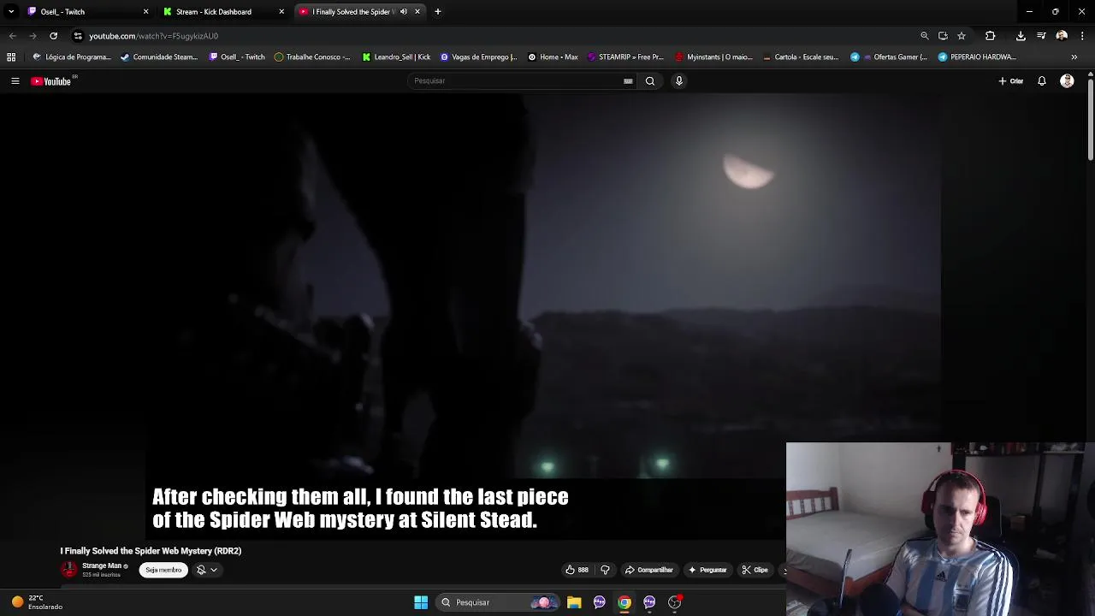Open the PEPERAIO HARDWA... bookmark
The height and width of the screenshot is (616, 1095).
click(977, 57)
